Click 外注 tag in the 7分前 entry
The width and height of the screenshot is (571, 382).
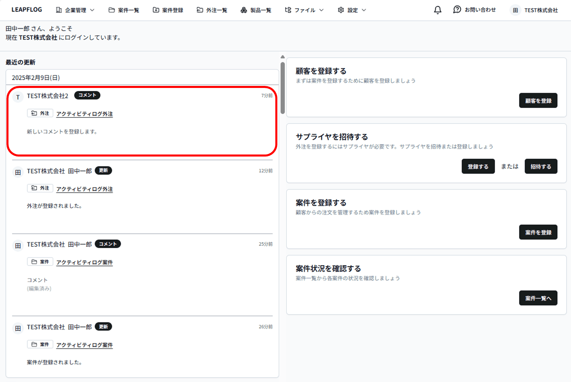(x=40, y=113)
